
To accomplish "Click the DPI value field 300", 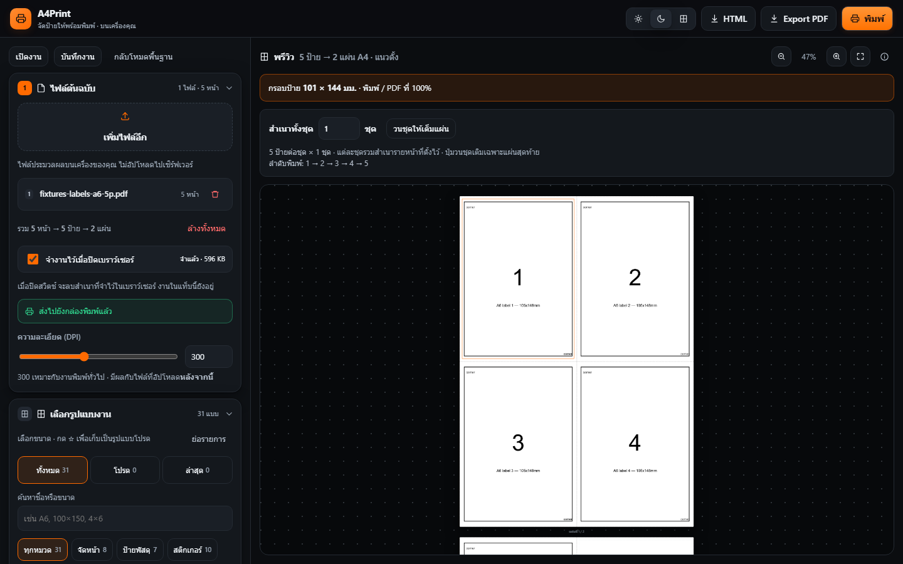I will click(208, 357).
